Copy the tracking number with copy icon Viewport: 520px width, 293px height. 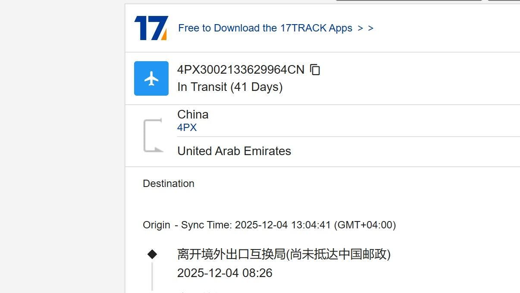315,69
